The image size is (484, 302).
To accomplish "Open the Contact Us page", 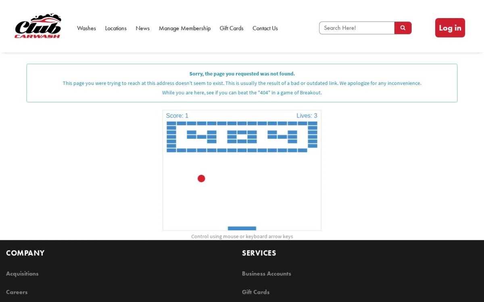I will pos(265,28).
